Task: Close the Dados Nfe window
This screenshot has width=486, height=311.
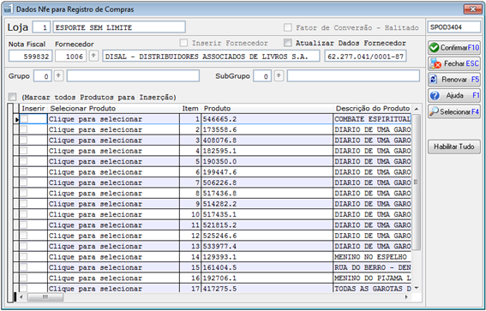Action: pyautogui.click(x=472, y=9)
